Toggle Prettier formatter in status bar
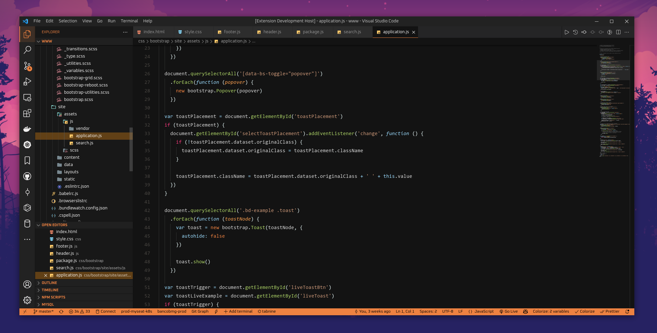The width and height of the screenshot is (657, 333). [610, 312]
